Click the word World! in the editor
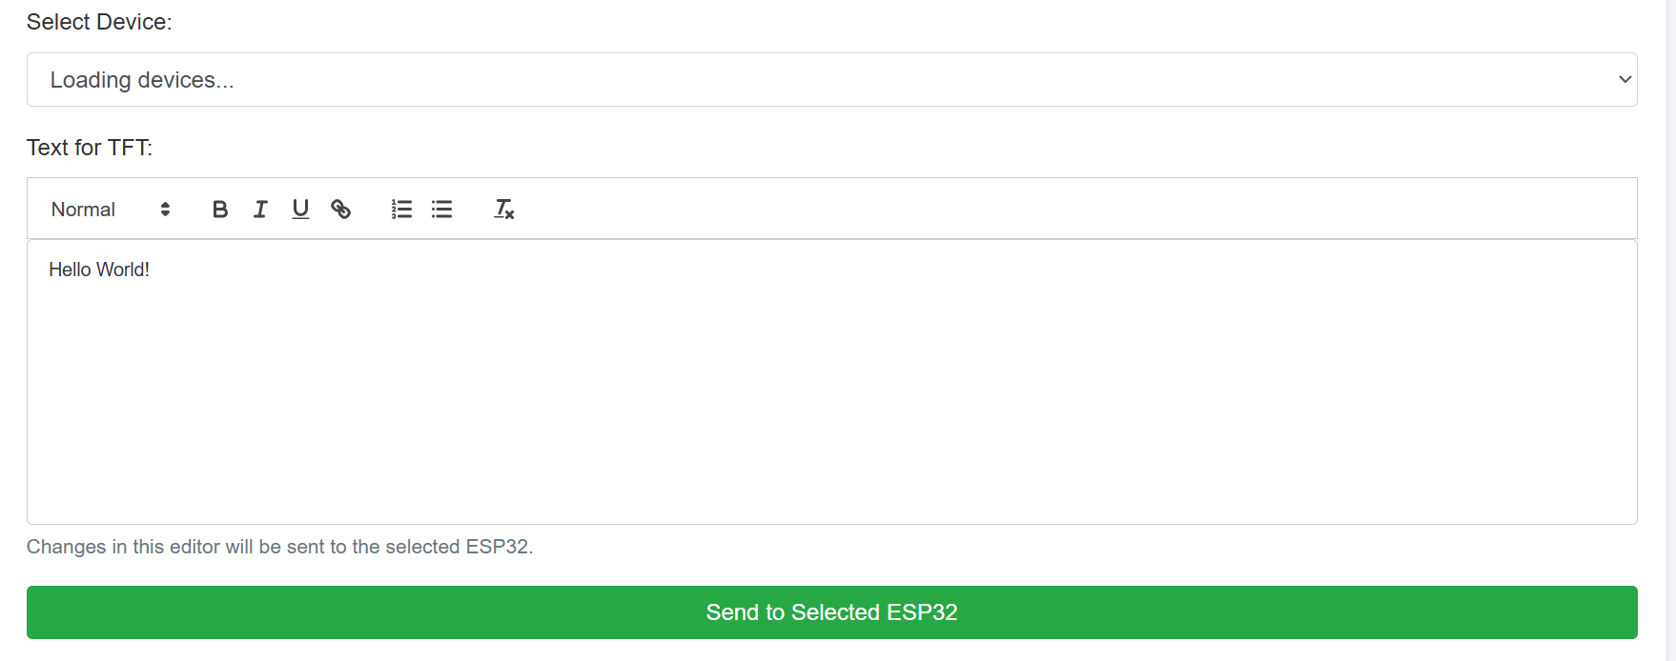This screenshot has height=661, width=1676. [x=124, y=270]
